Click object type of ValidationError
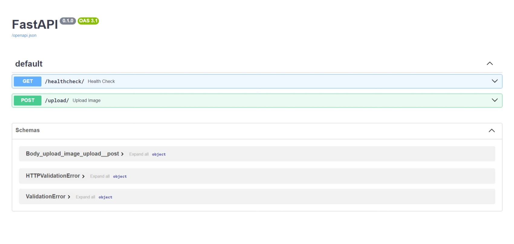Image resolution: width=514 pixels, height=244 pixels. coord(105,197)
